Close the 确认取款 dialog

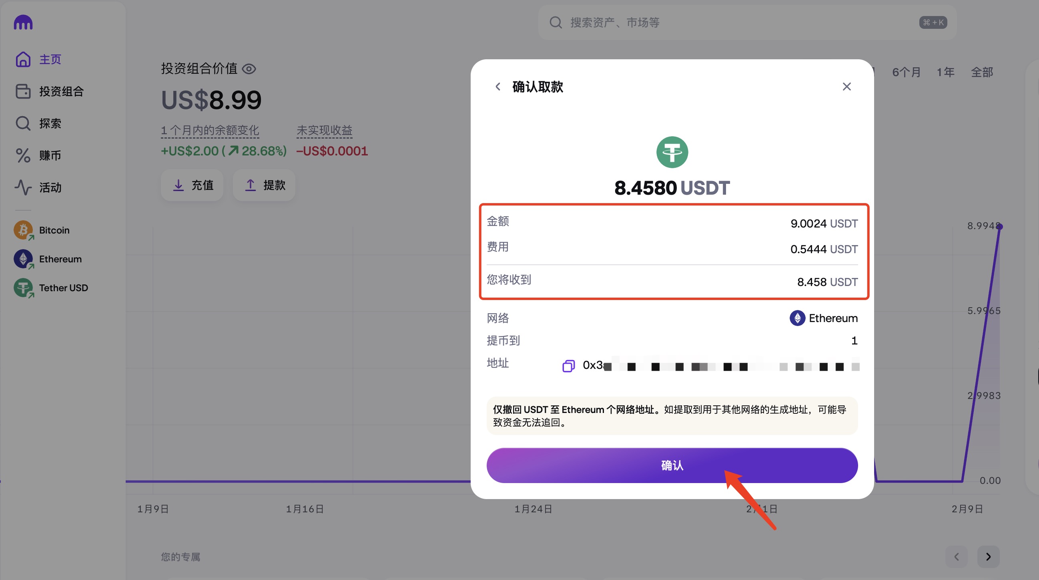coord(846,87)
